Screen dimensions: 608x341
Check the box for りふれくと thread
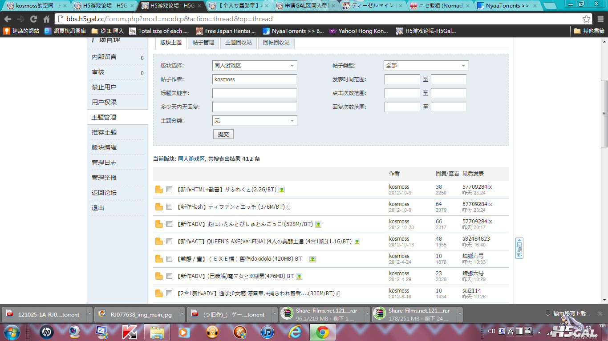(x=169, y=190)
